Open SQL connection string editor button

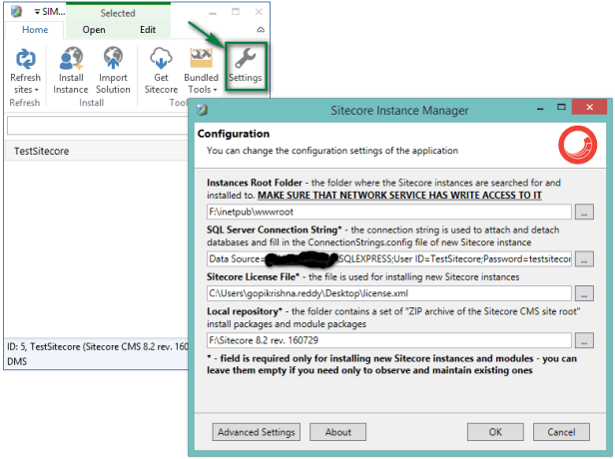coord(584,259)
